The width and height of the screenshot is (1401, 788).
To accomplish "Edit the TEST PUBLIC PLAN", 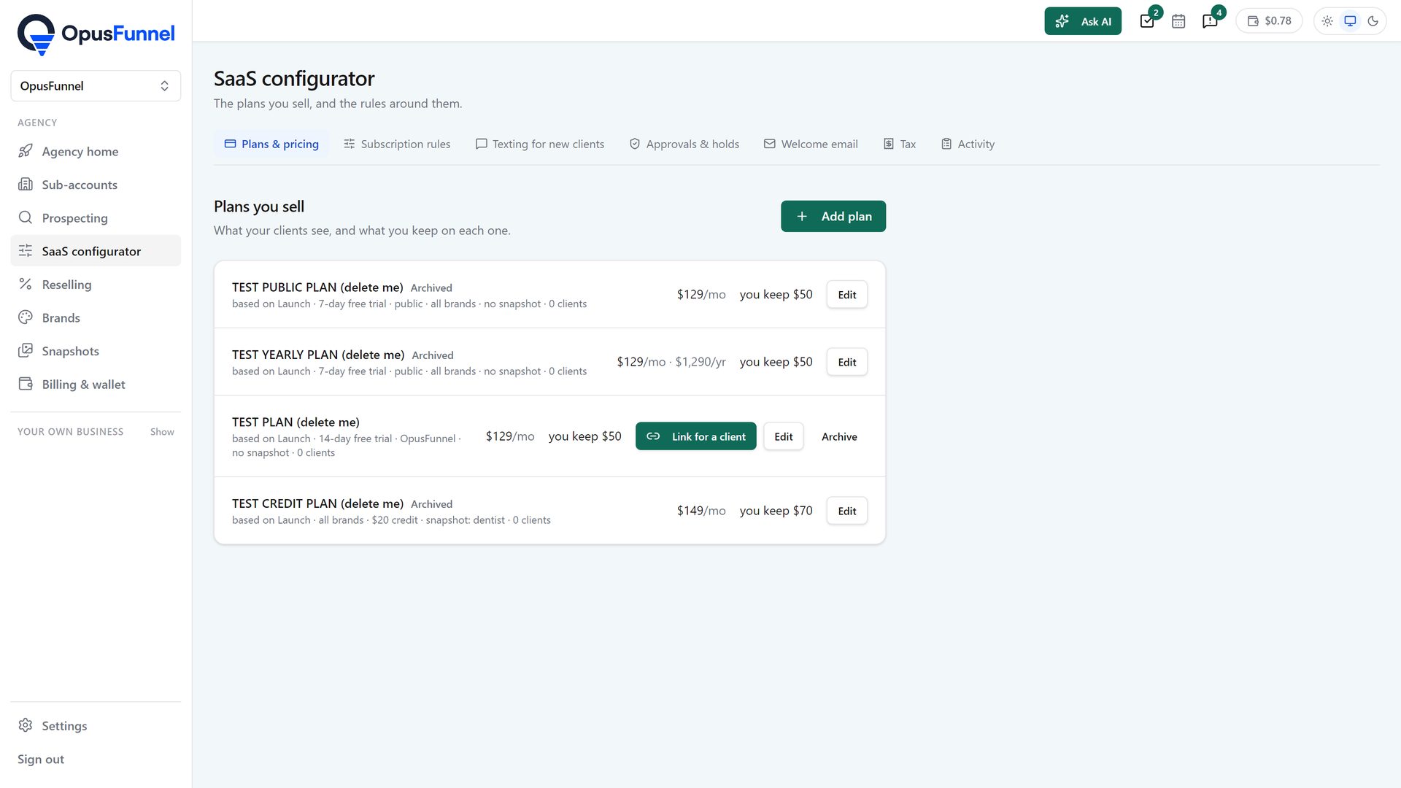I will 847,295.
